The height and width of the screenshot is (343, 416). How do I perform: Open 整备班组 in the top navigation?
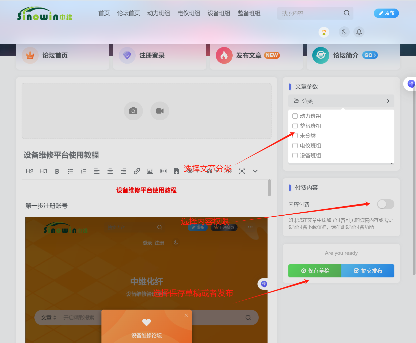pyautogui.click(x=249, y=13)
